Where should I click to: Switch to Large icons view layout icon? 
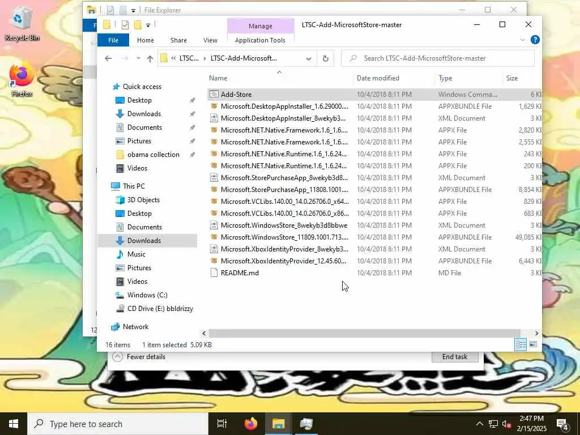click(x=533, y=345)
